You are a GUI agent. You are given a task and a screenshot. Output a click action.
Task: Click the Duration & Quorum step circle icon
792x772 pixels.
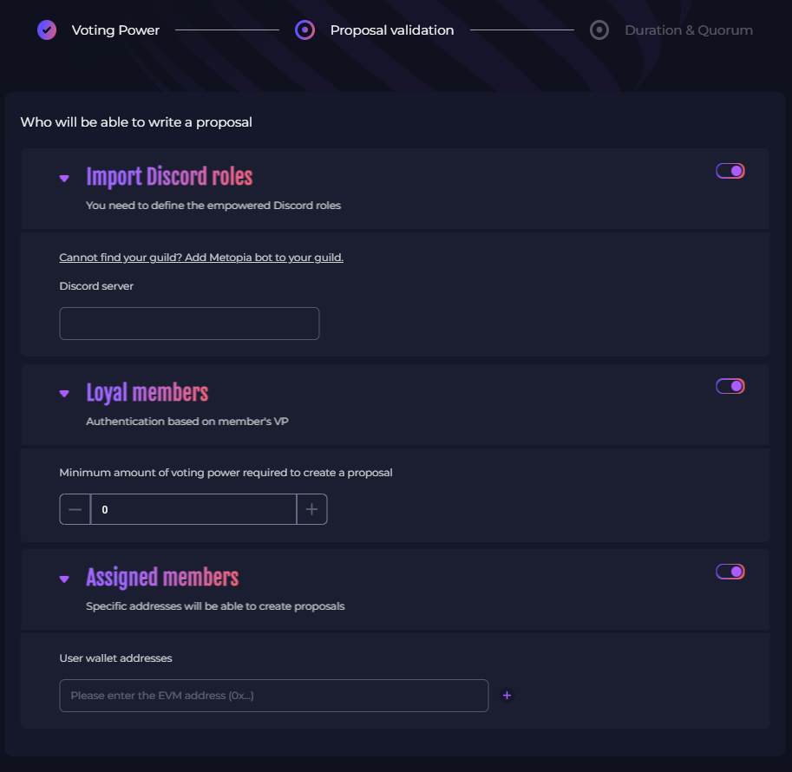click(x=599, y=30)
